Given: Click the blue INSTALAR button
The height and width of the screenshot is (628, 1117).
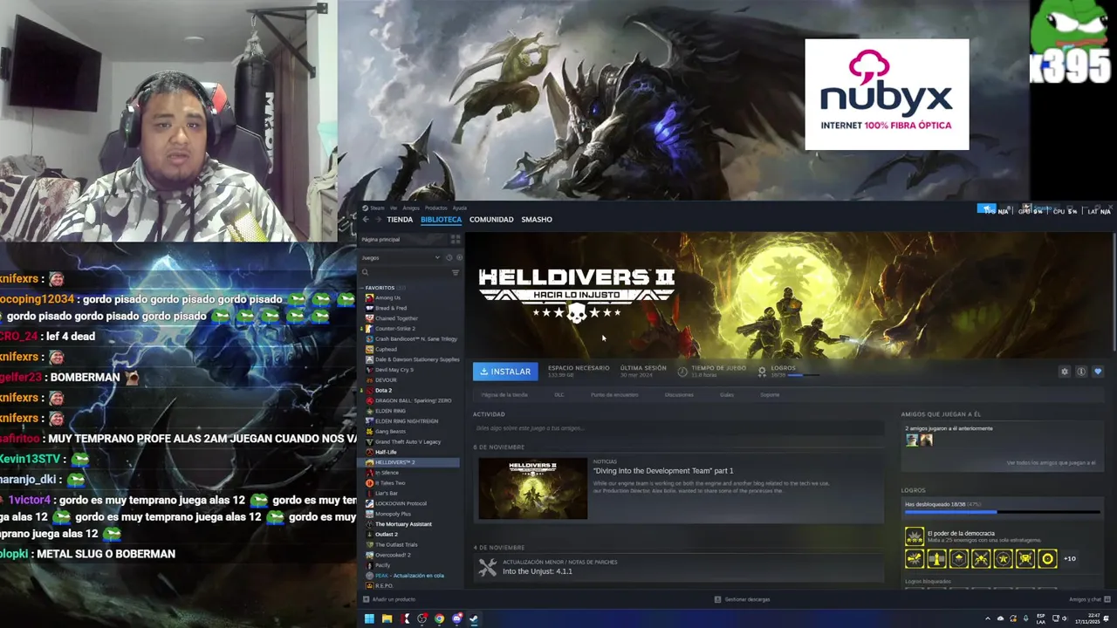Looking at the screenshot, I should pos(505,372).
